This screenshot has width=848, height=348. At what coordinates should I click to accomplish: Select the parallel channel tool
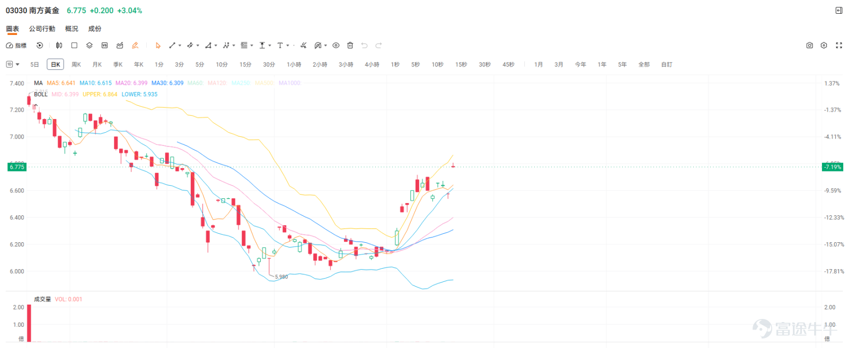190,45
